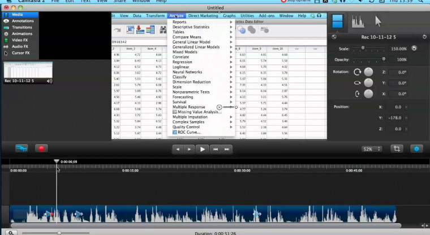430x235 pixels.
Task: Expand Dimension Reduction submenu
Action: point(201,82)
